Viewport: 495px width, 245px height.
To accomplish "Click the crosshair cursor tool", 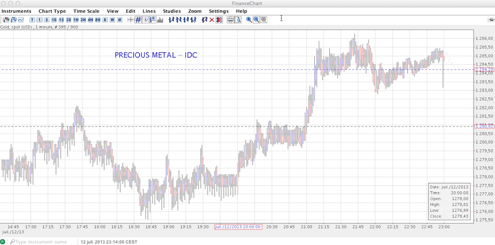I will point(131,20).
